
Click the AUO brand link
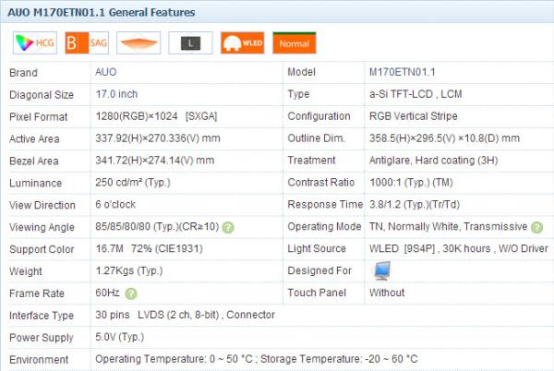pyautogui.click(x=105, y=72)
